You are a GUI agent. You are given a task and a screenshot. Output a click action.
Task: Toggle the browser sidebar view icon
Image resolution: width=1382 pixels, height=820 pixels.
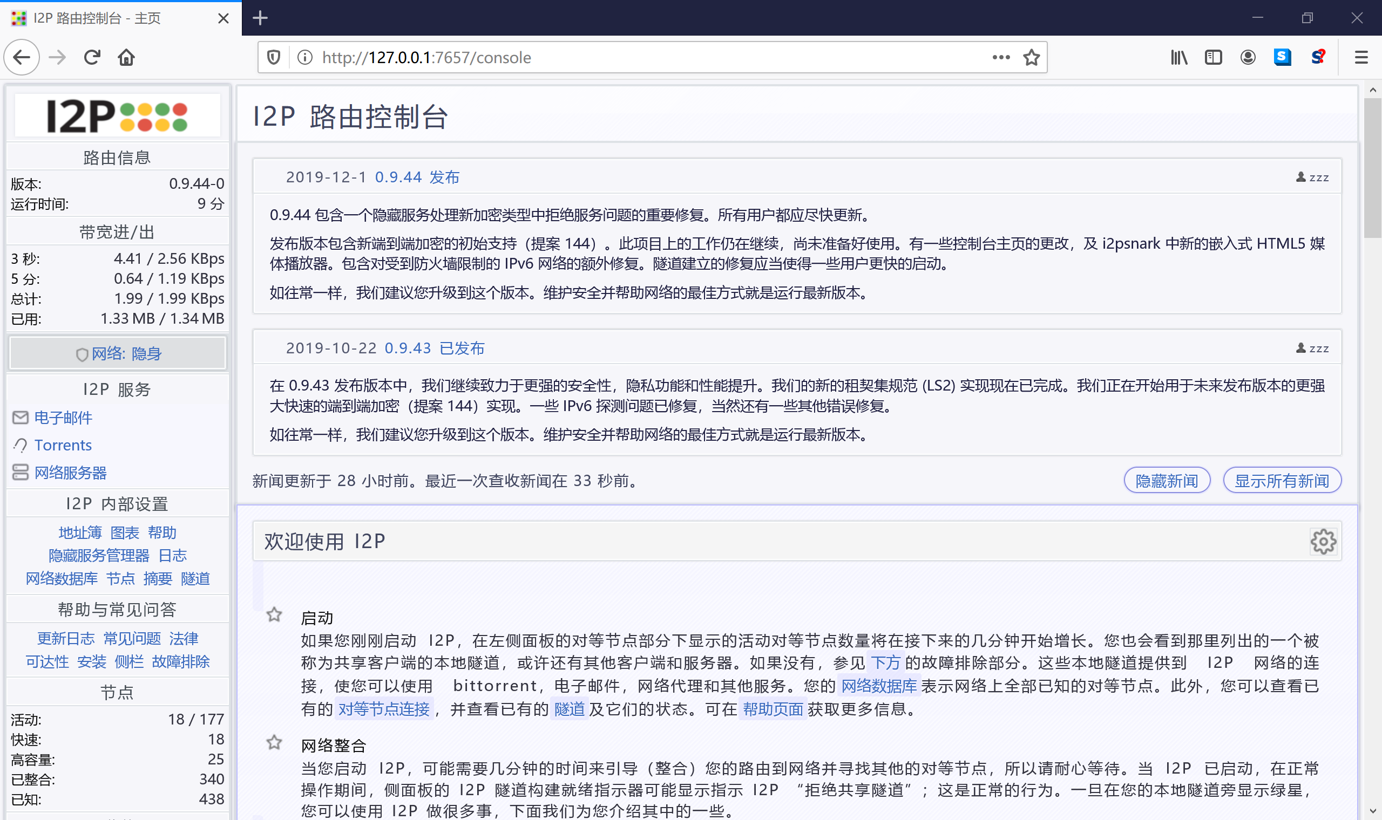[x=1213, y=58]
